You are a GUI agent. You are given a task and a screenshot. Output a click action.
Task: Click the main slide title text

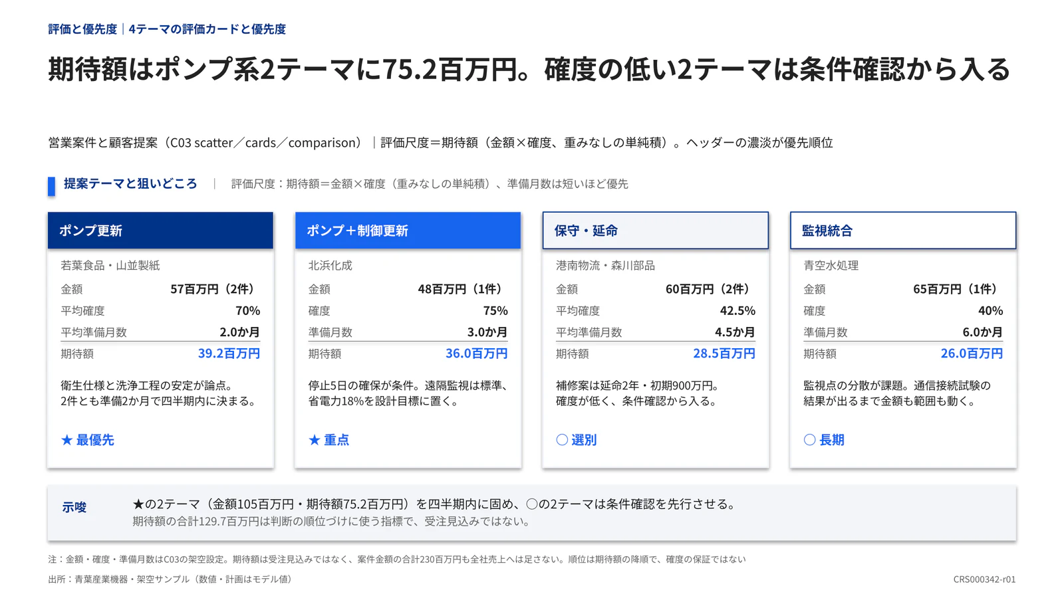click(x=529, y=70)
